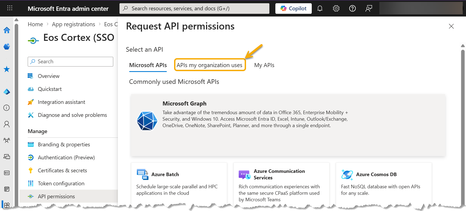Click the Overview grid icon
Screen dimensions: 466x211
30,76
